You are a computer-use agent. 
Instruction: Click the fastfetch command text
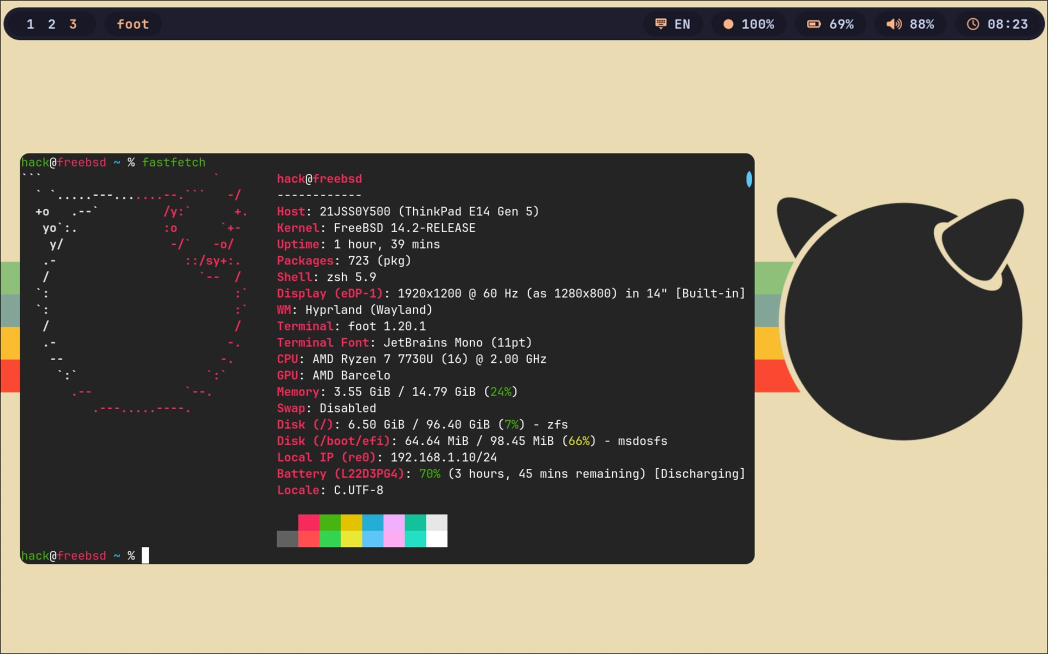[174, 162]
